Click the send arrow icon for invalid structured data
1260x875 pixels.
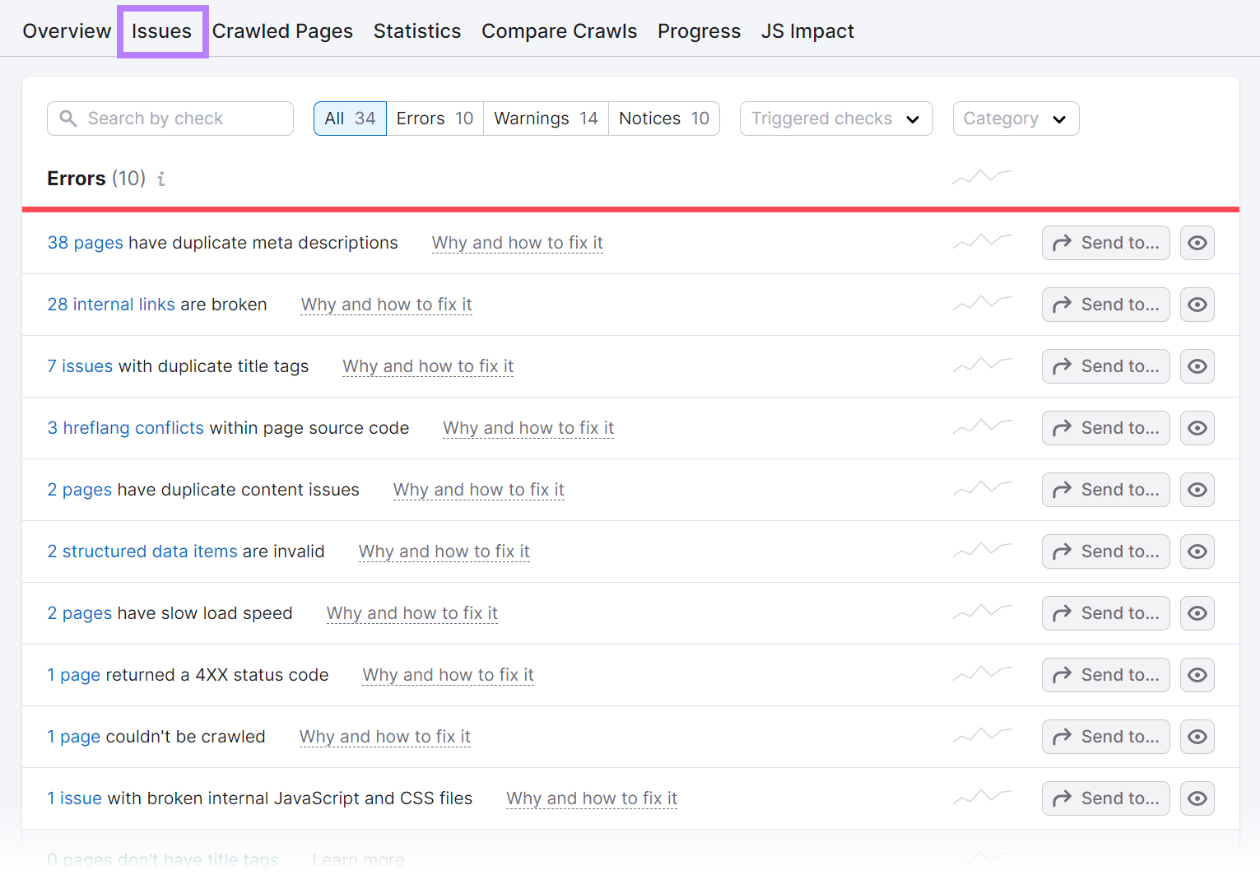click(1062, 551)
